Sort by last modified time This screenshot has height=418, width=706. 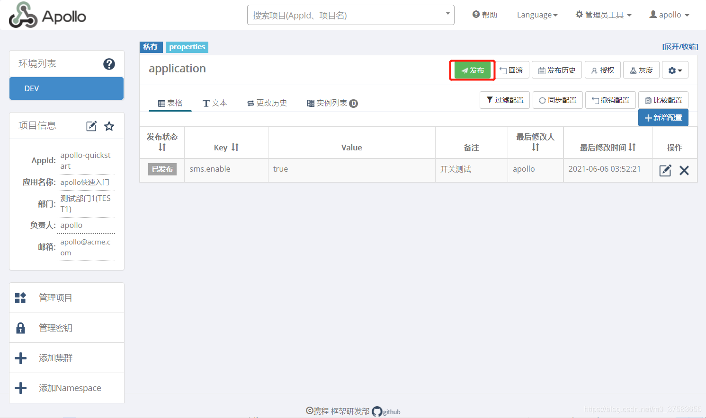(632, 148)
